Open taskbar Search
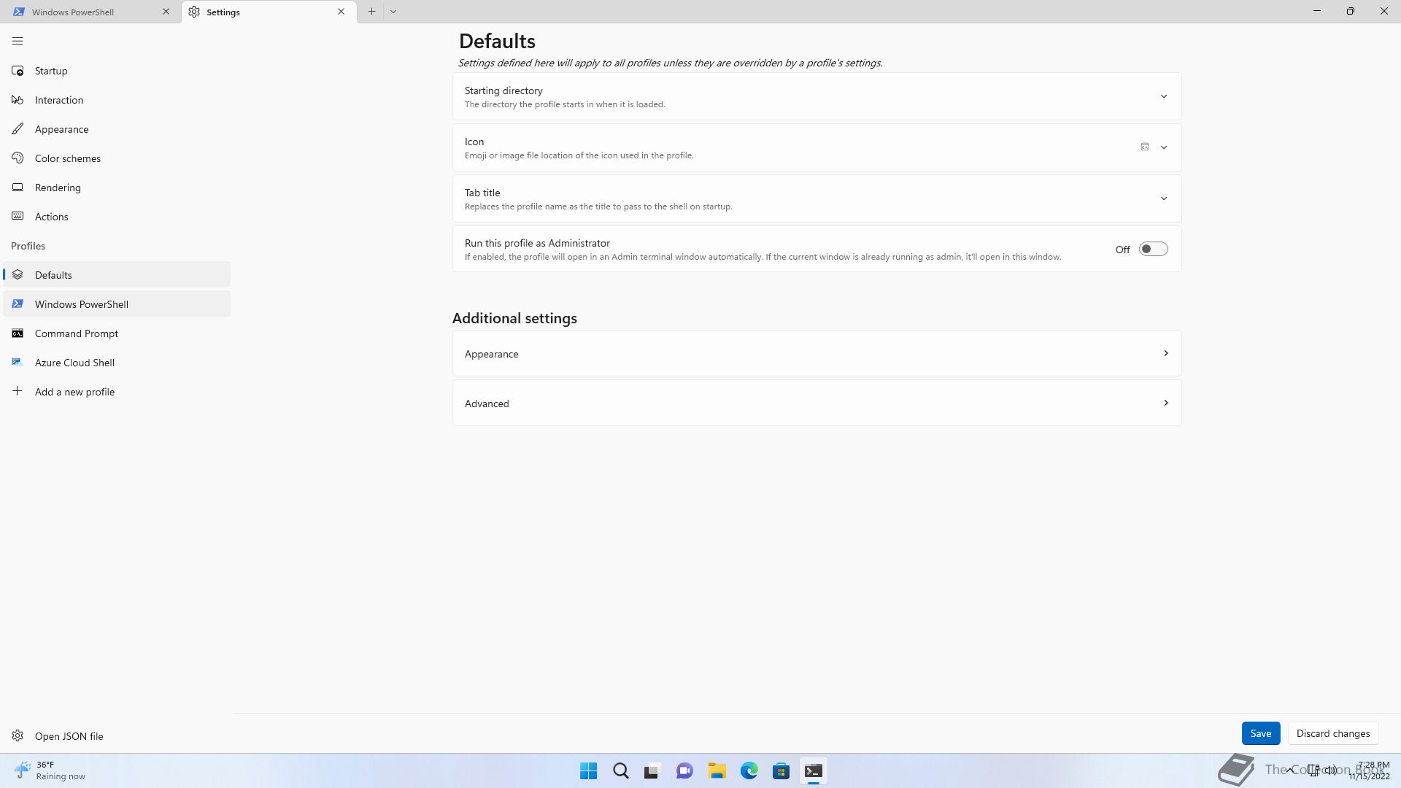 pos(620,770)
